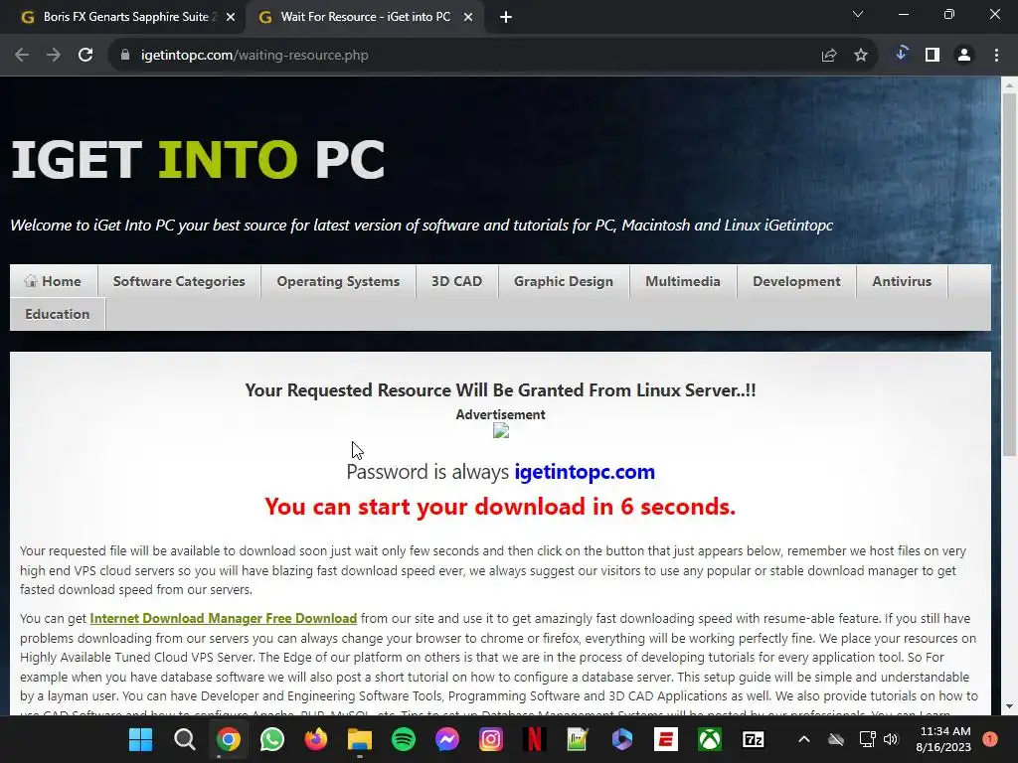Open 3D CAD menu item

point(457,281)
